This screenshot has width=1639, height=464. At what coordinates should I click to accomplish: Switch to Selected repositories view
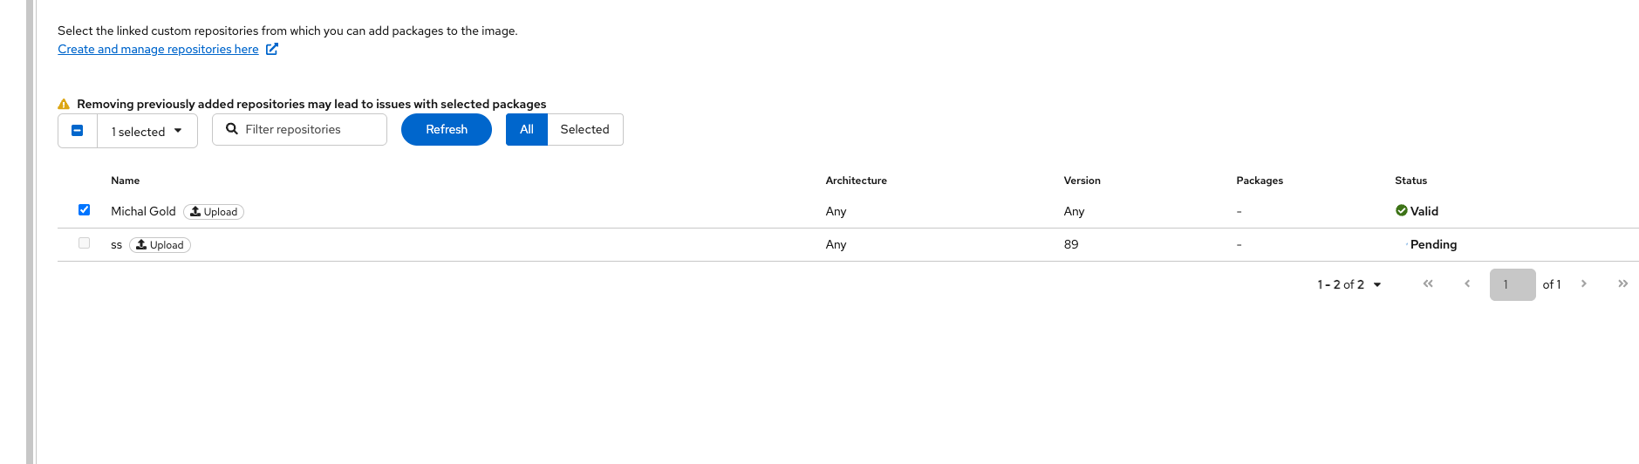click(x=584, y=129)
